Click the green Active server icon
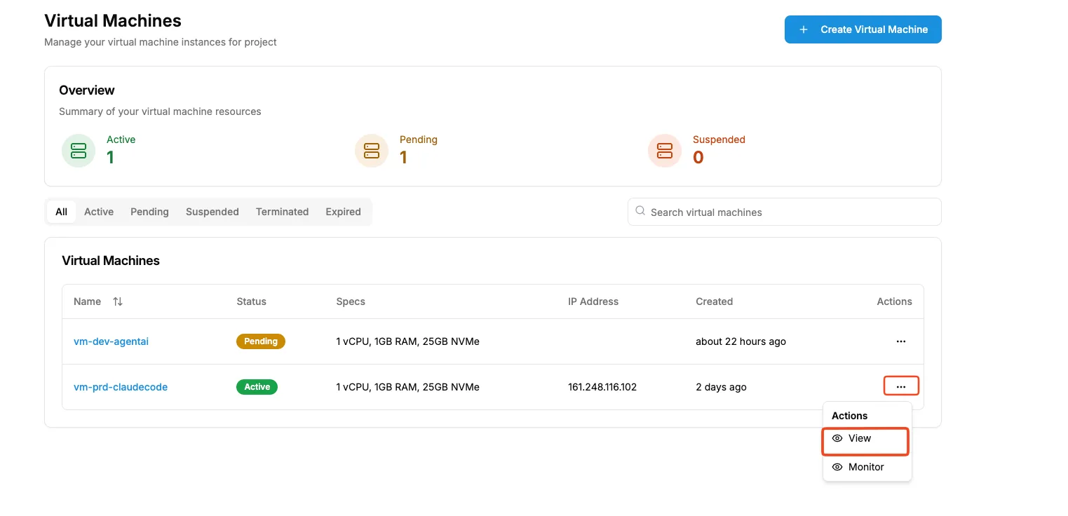 point(79,151)
